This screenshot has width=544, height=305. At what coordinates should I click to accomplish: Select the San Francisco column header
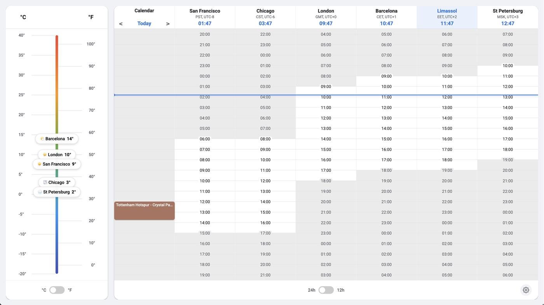[205, 17]
